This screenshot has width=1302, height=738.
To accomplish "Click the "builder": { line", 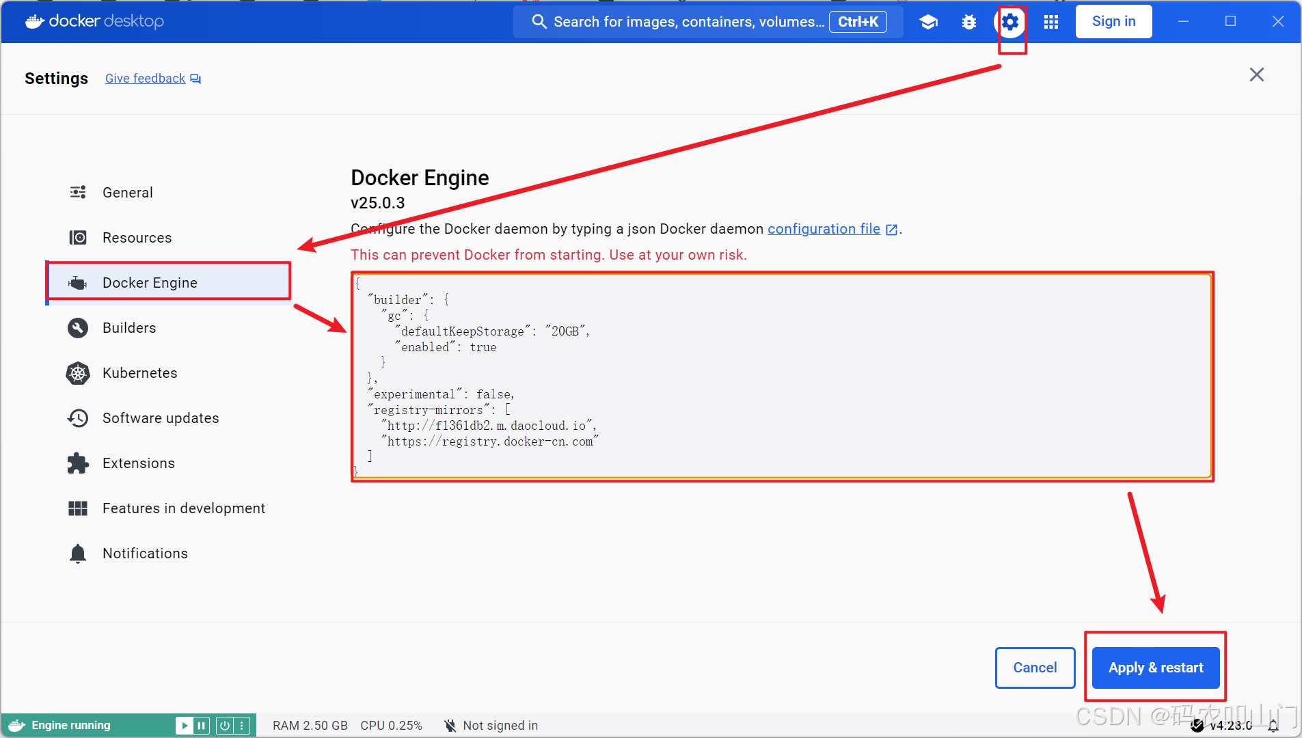I will tap(408, 300).
